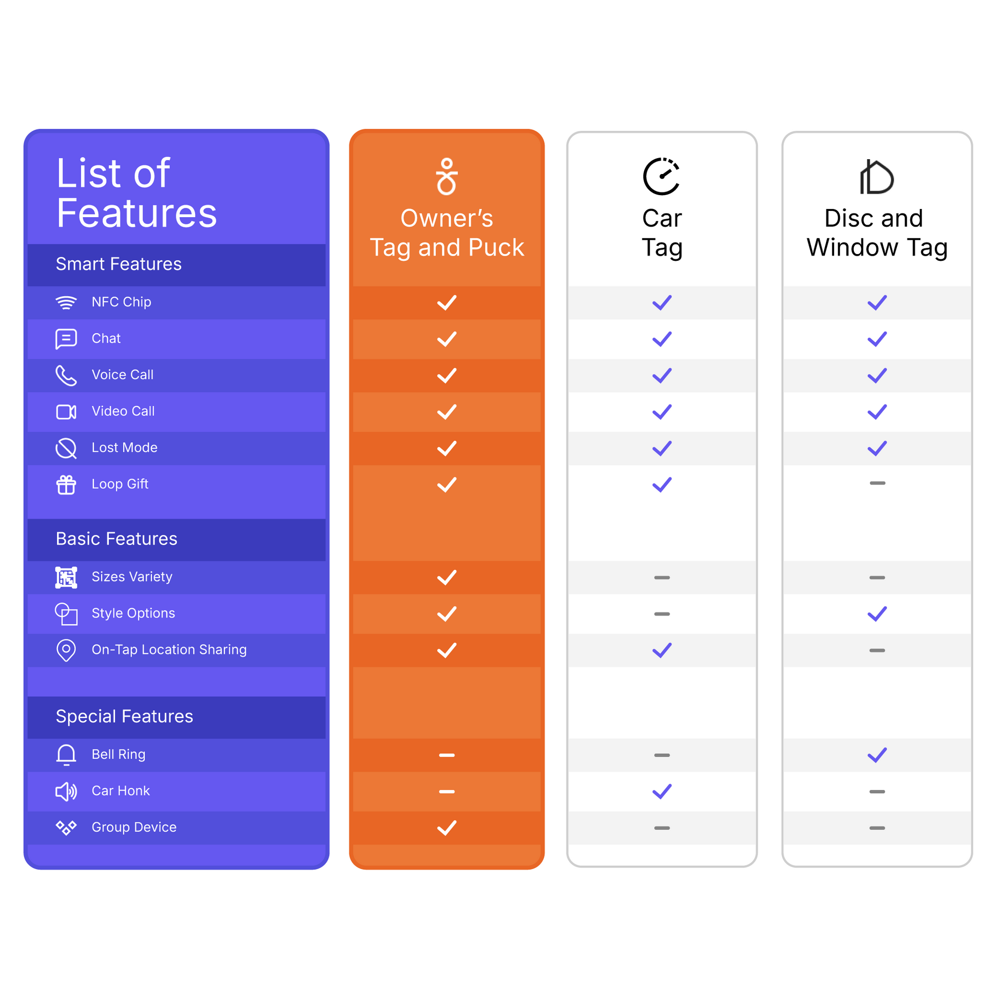
Task: Click the NFC Chip wifi icon
Action: coord(66,302)
